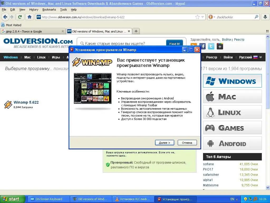Click Most Visited bookmarks folder
This screenshot has width=270, height=203.
coord(11,25)
